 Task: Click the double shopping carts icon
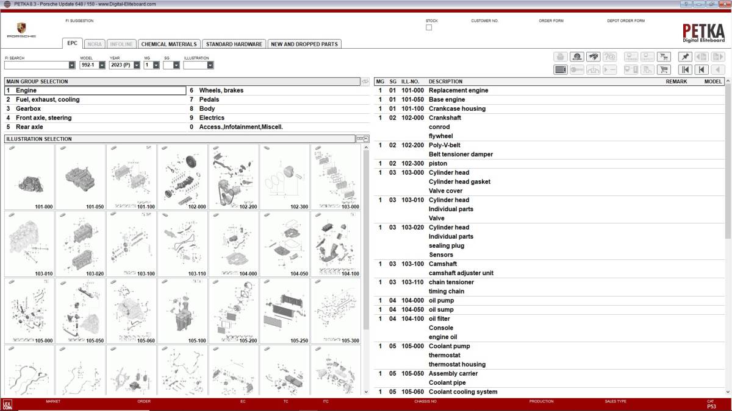coord(664,57)
